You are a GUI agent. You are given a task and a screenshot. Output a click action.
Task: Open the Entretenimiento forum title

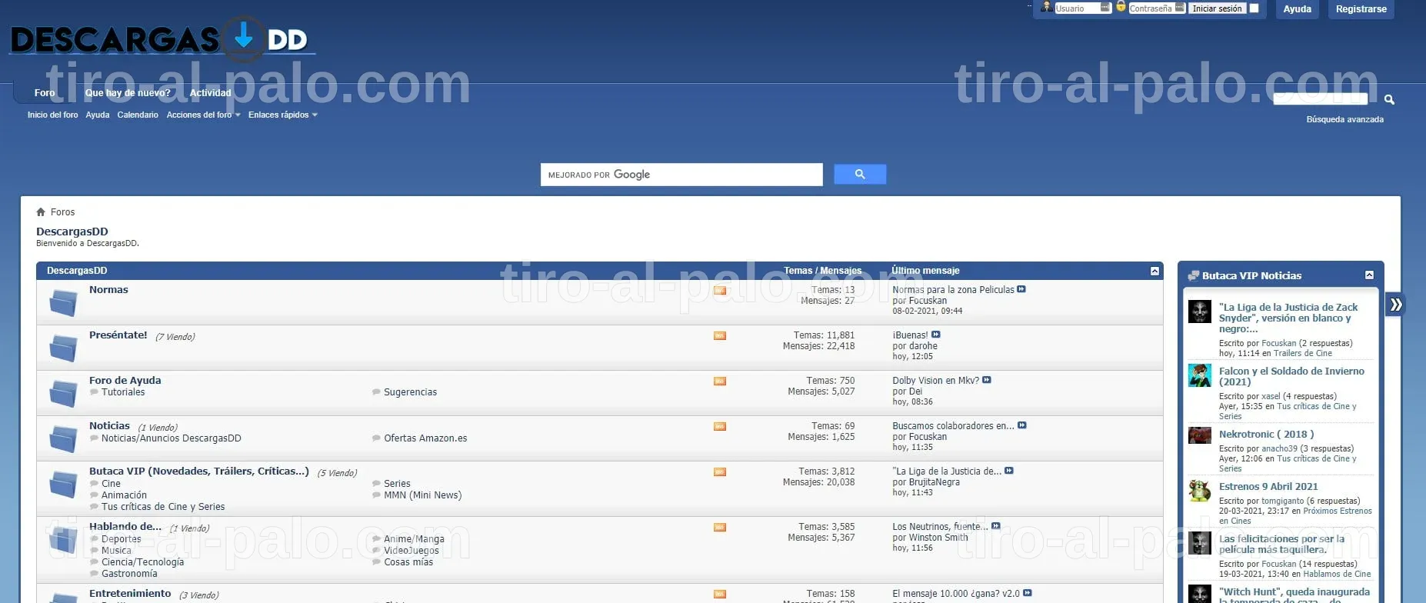(130, 594)
